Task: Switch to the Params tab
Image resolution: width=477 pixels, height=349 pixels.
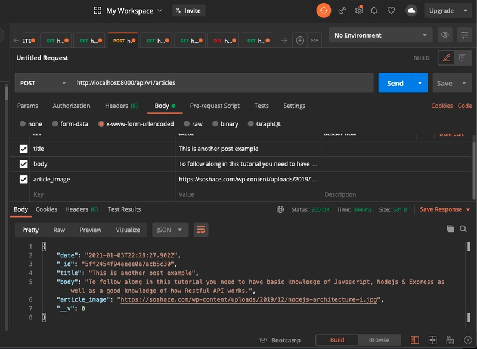Action: [x=27, y=106]
